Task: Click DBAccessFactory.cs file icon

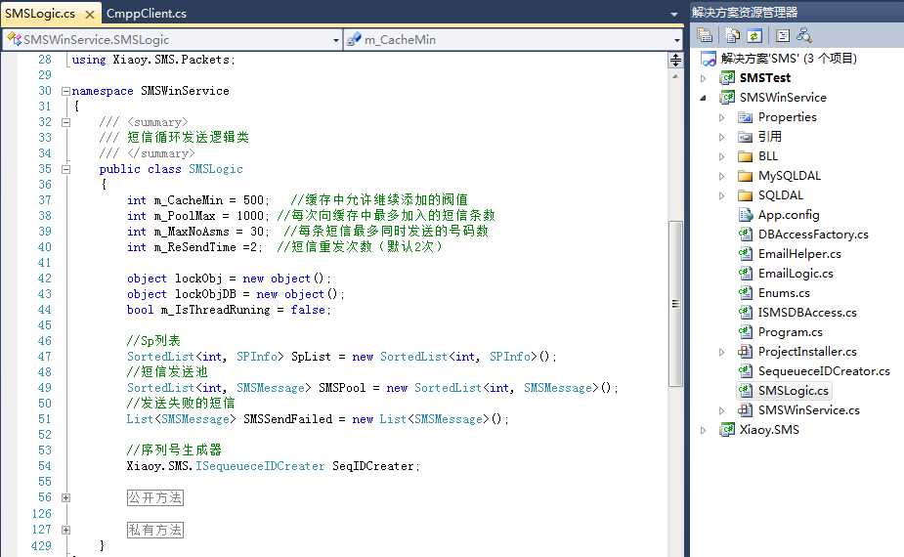Action: [746, 235]
